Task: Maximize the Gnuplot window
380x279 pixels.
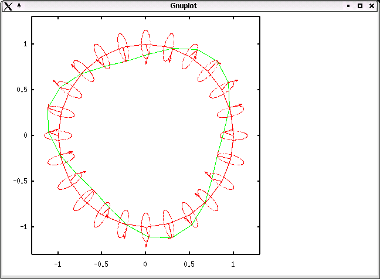Action: click(x=360, y=6)
